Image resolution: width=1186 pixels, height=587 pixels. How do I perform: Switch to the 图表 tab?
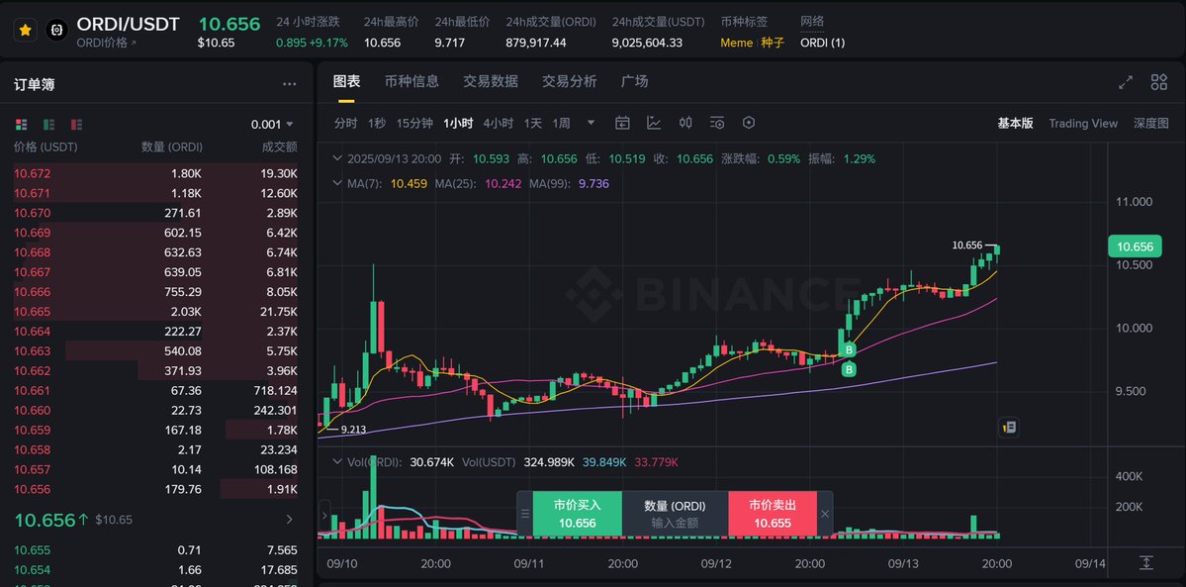point(346,81)
